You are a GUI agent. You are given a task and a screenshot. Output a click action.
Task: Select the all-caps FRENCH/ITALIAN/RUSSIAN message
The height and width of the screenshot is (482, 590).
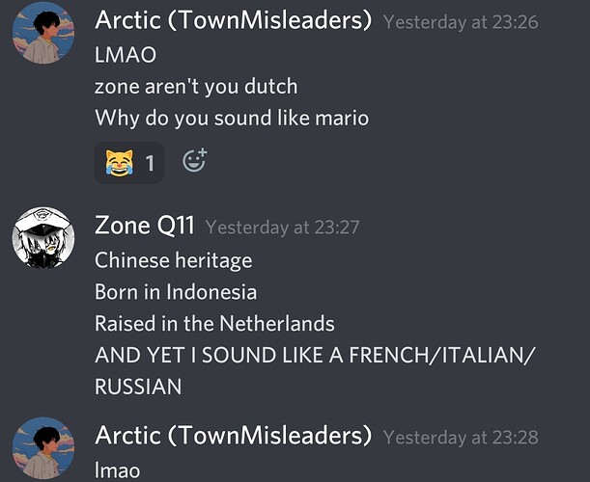(314, 371)
